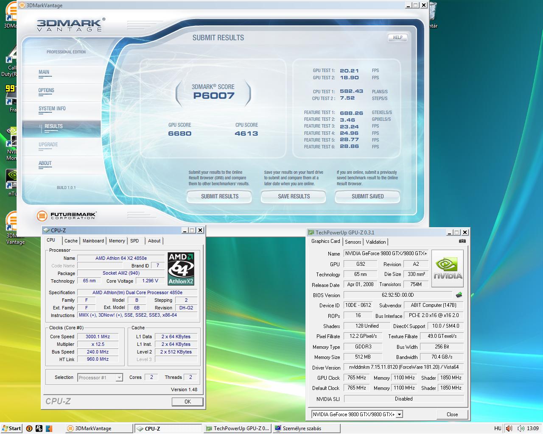Click CPU-Z taskbar button
This screenshot has width=543, height=434.
tap(168, 428)
